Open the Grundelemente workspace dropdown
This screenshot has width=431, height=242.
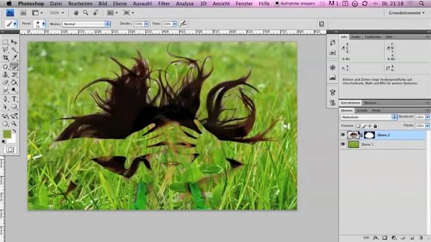[x=406, y=13]
